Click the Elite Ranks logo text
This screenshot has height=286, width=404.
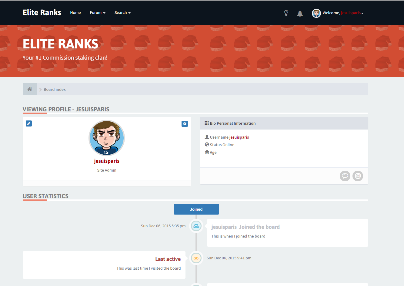(42, 12)
